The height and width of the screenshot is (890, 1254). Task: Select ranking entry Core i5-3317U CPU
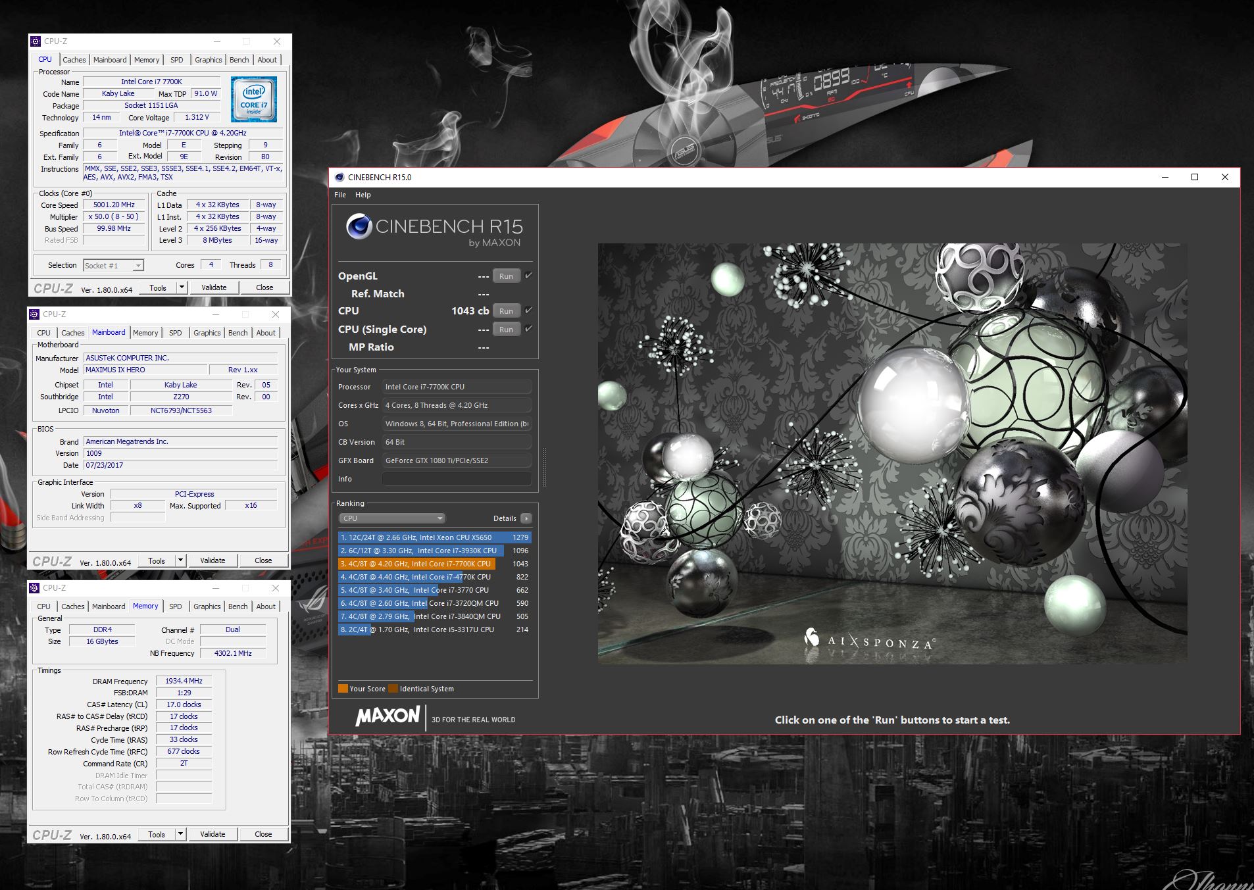click(434, 630)
